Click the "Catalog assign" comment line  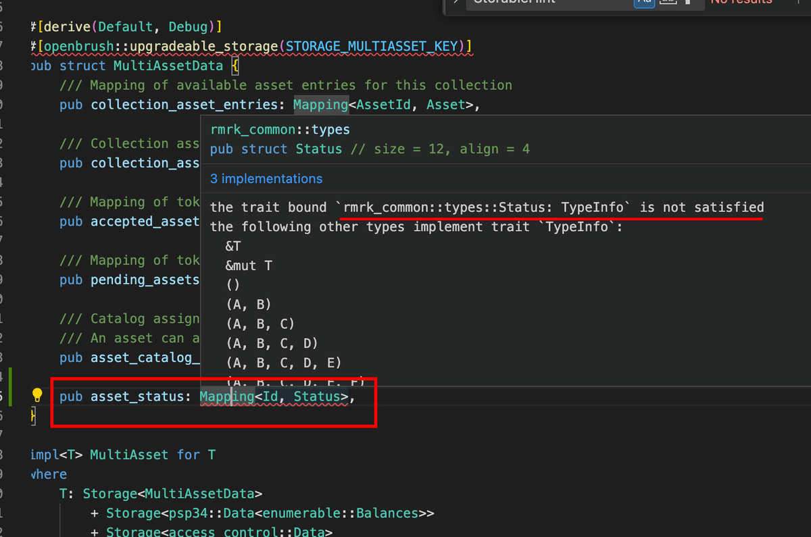(130, 319)
